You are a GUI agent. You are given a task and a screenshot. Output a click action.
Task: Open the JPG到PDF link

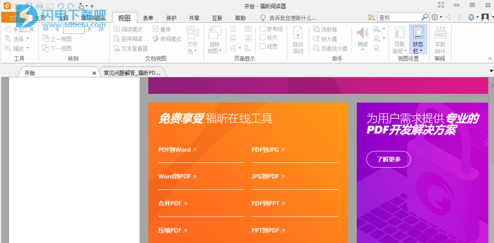pyautogui.click(x=269, y=176)
